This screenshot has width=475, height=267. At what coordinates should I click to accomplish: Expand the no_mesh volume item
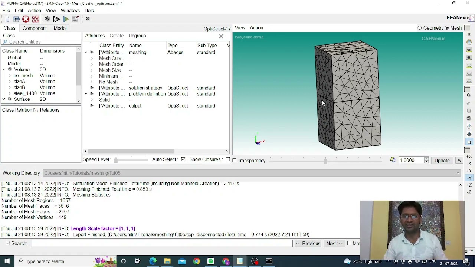(10, 76)
